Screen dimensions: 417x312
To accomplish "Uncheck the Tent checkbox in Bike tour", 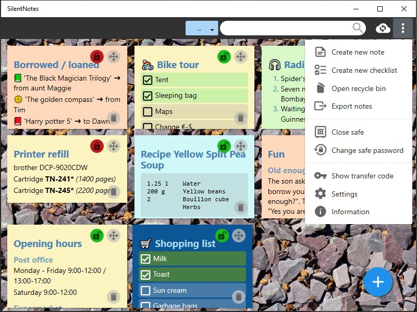I will pos(148,80).
